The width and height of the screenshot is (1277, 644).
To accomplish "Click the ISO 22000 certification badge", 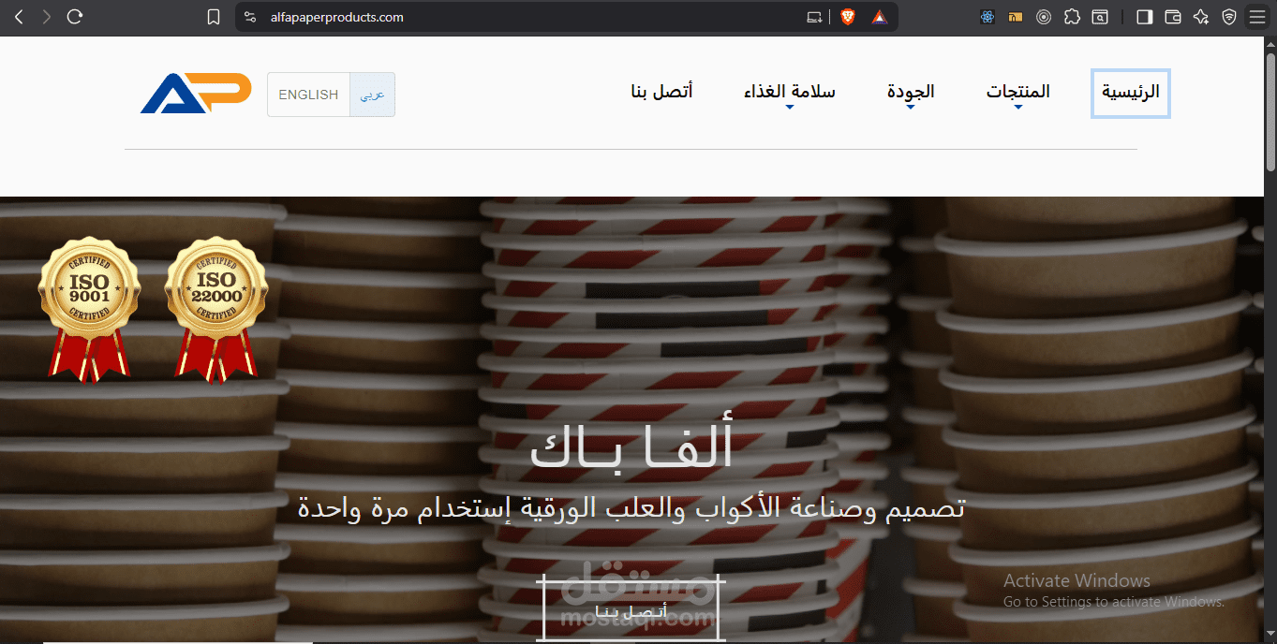I will point(216,309).
